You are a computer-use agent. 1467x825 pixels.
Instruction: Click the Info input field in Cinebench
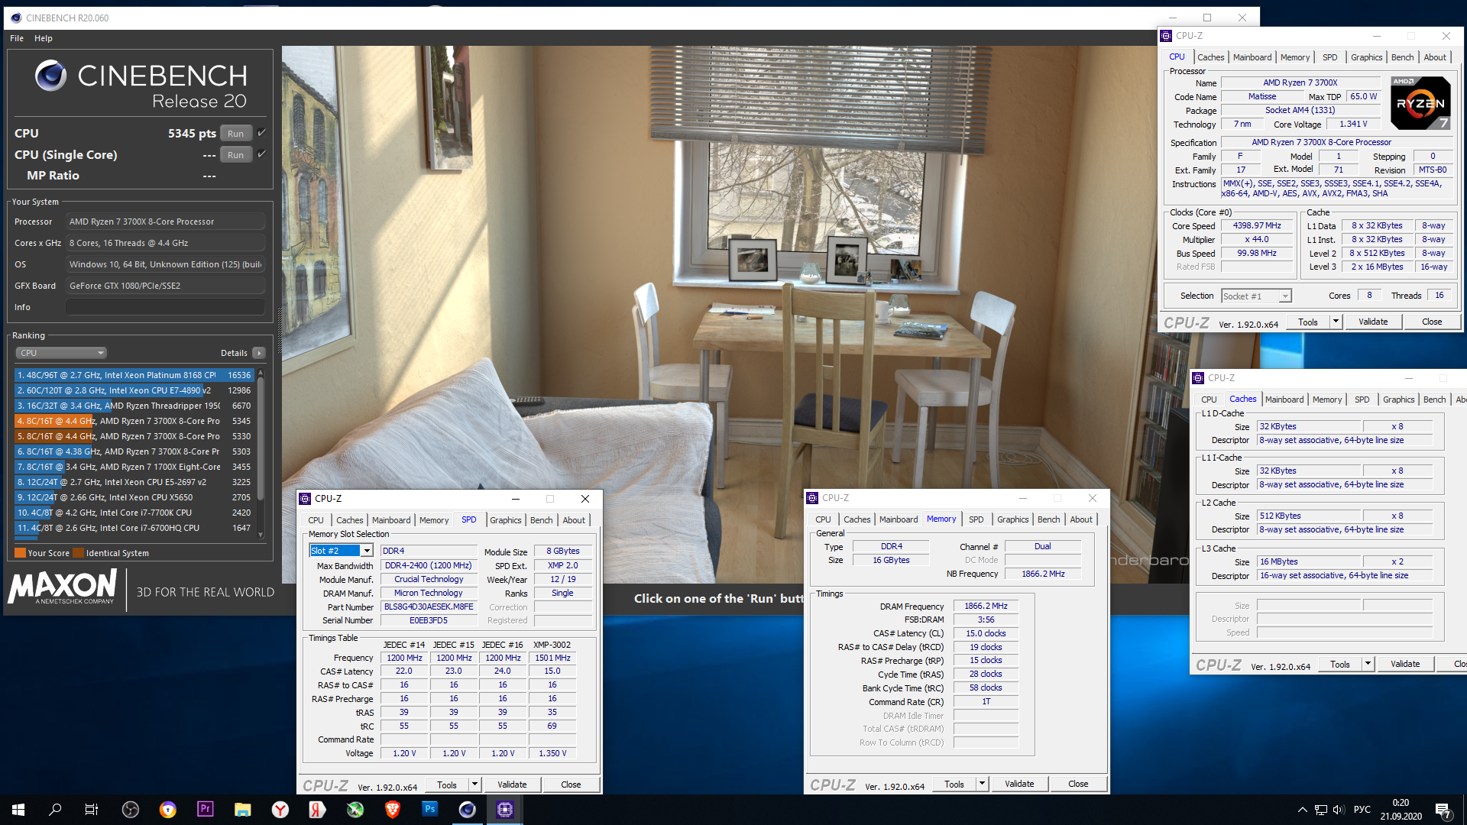165,307
